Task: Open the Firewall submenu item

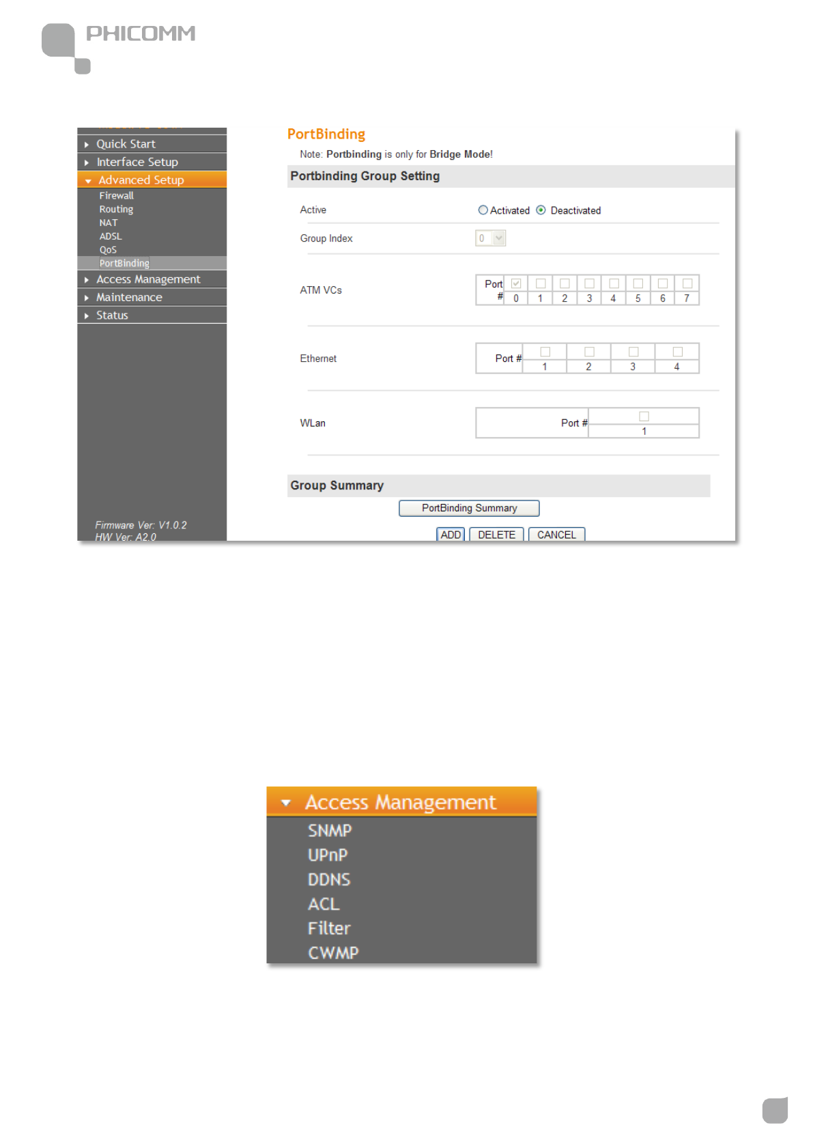Action: tap(117, 195)
